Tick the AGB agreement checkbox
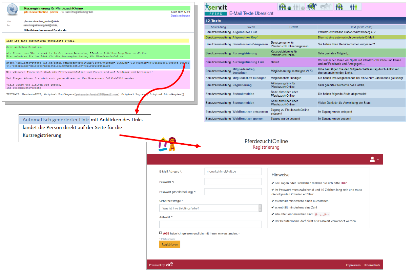Image resolution: width=413 pixels, height=272 pixels. pos(161,233)
